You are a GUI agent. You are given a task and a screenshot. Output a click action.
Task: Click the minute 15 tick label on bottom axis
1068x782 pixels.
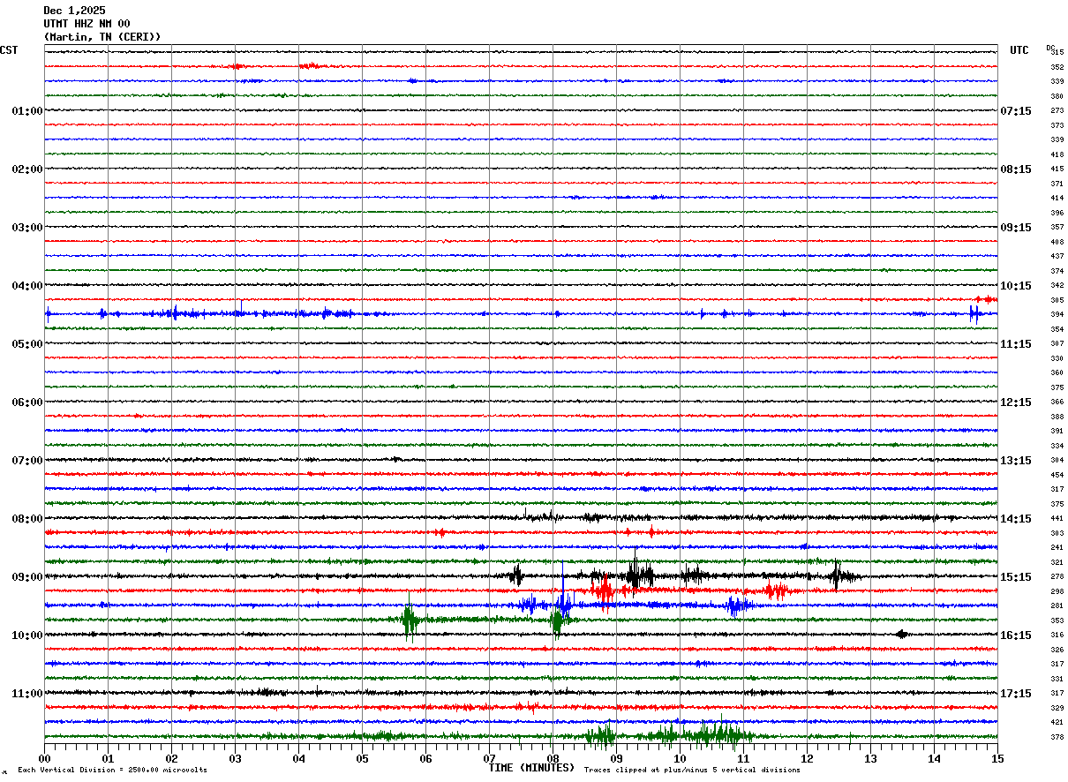tap(997, 758)
